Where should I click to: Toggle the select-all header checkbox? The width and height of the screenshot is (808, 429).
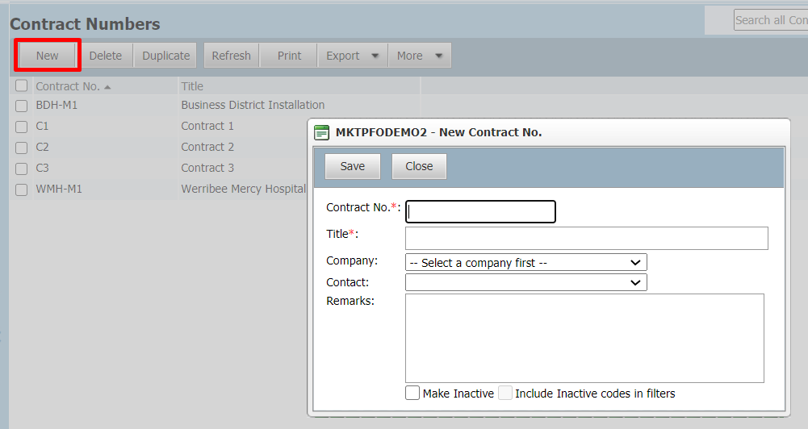(21, 85)
